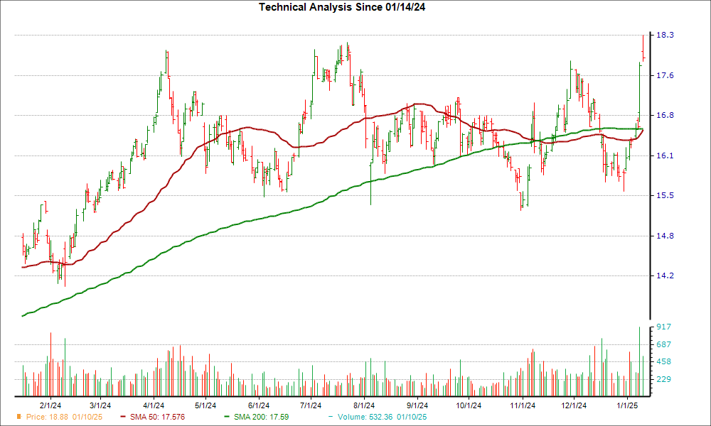Viewport: 711px width, 426px height.
Task: Click the latest red price bar near 18.3
Action: point(643,48)
